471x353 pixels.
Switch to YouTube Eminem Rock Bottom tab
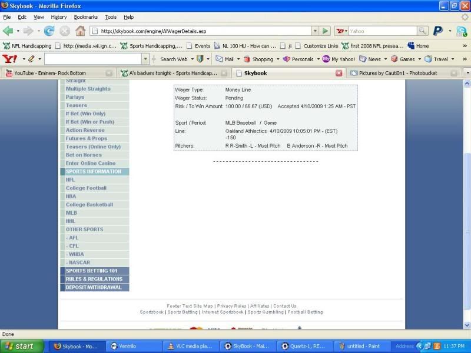58,73
